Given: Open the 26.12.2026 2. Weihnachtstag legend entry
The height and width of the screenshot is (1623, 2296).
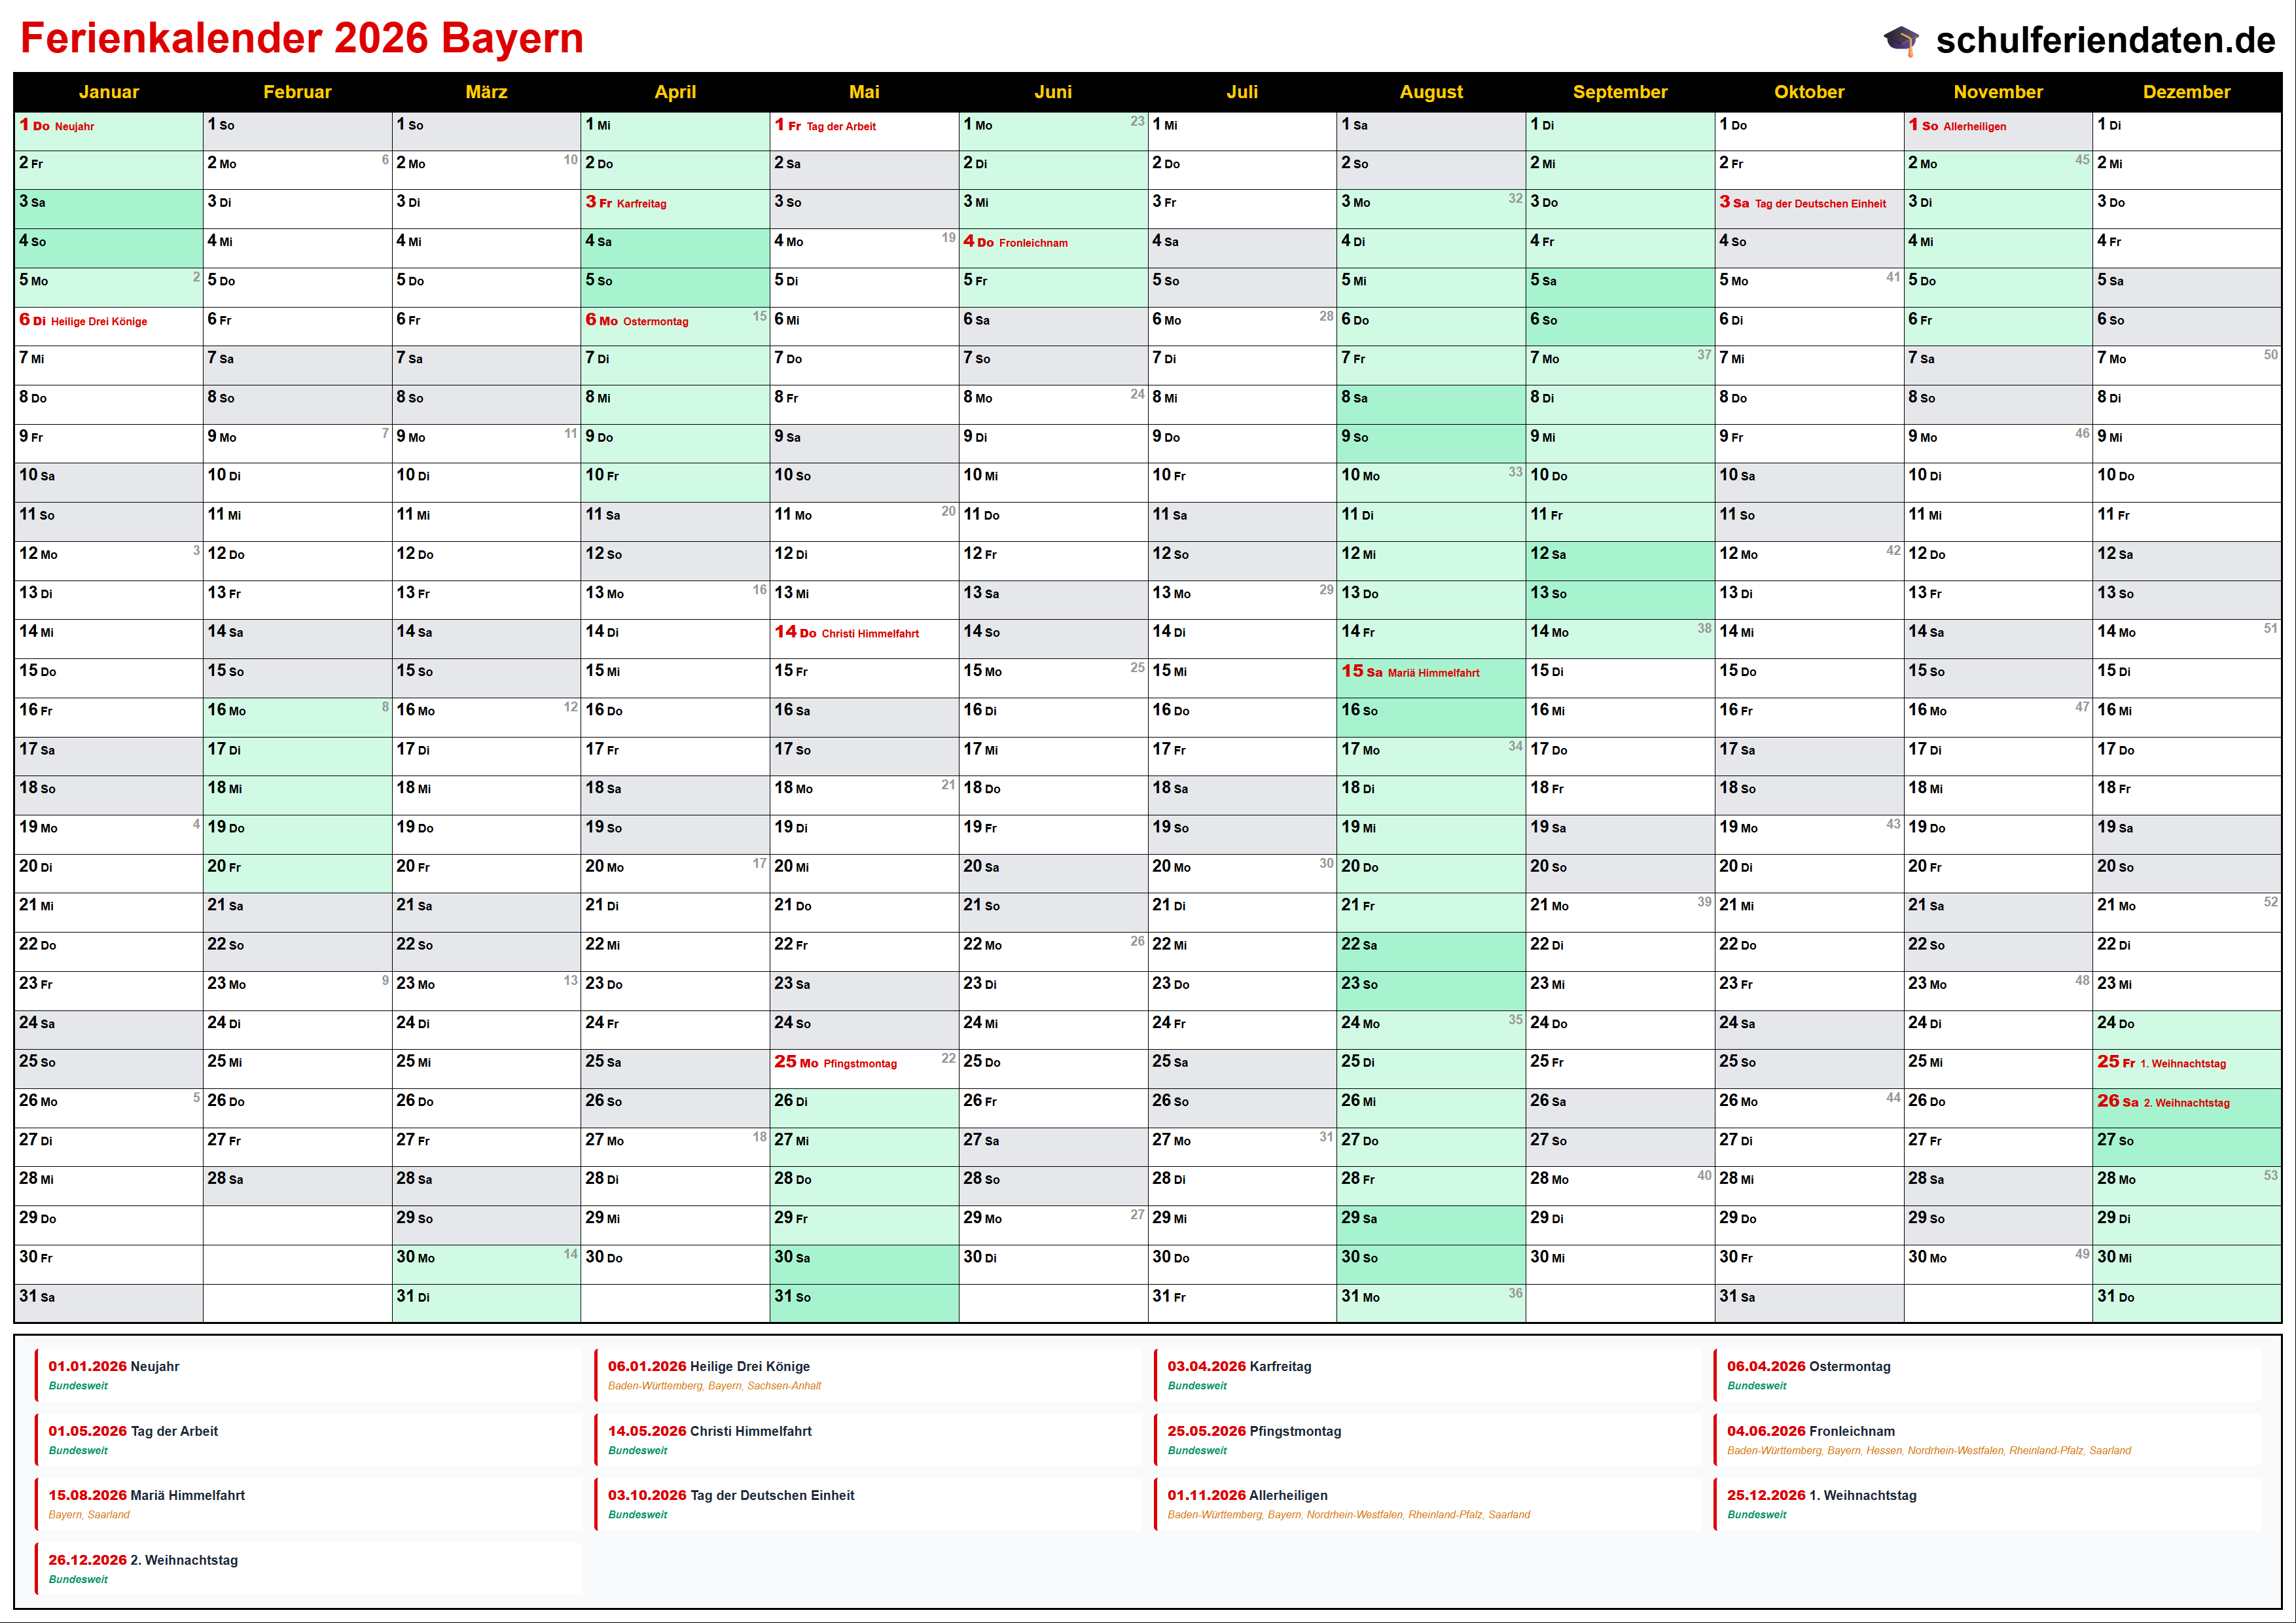Looking at the screenshot, I should pos(143,1560).
